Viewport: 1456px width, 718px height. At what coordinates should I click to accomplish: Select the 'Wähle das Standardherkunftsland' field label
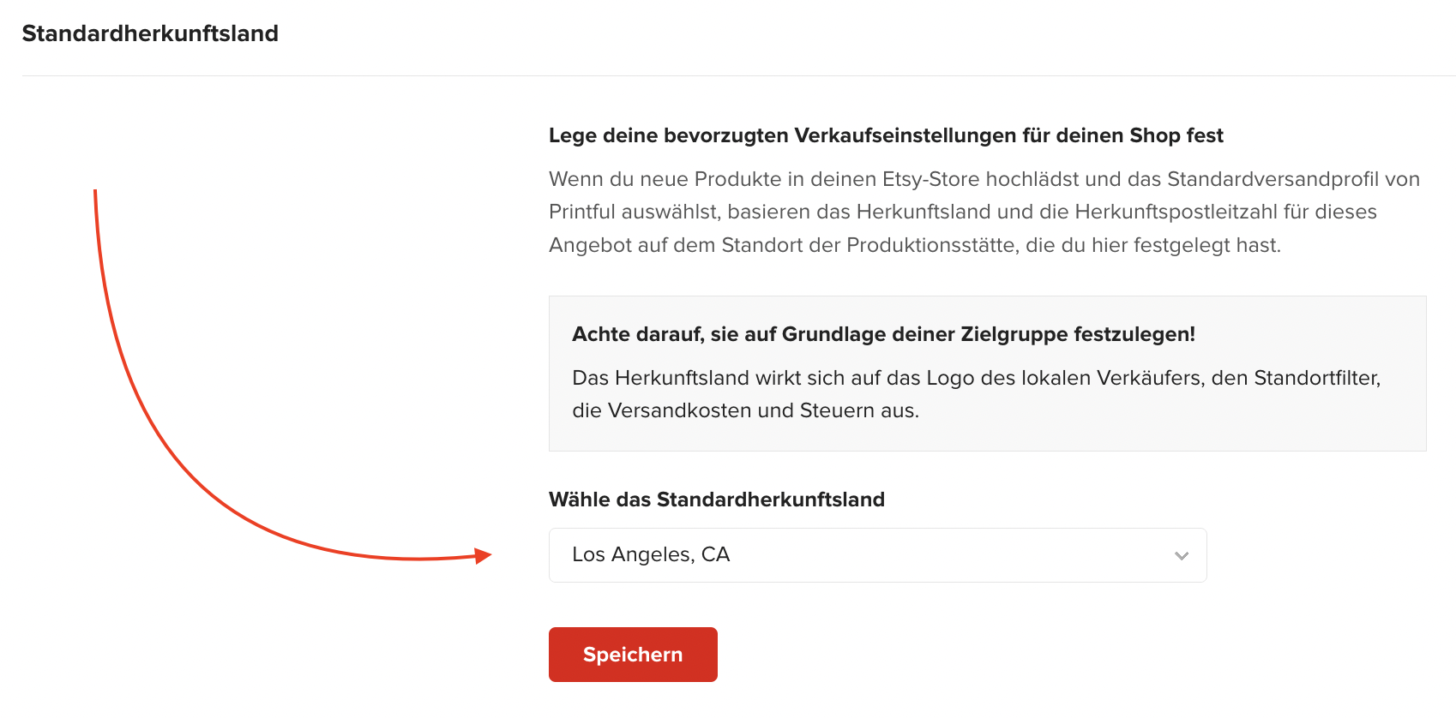point(717,500)
